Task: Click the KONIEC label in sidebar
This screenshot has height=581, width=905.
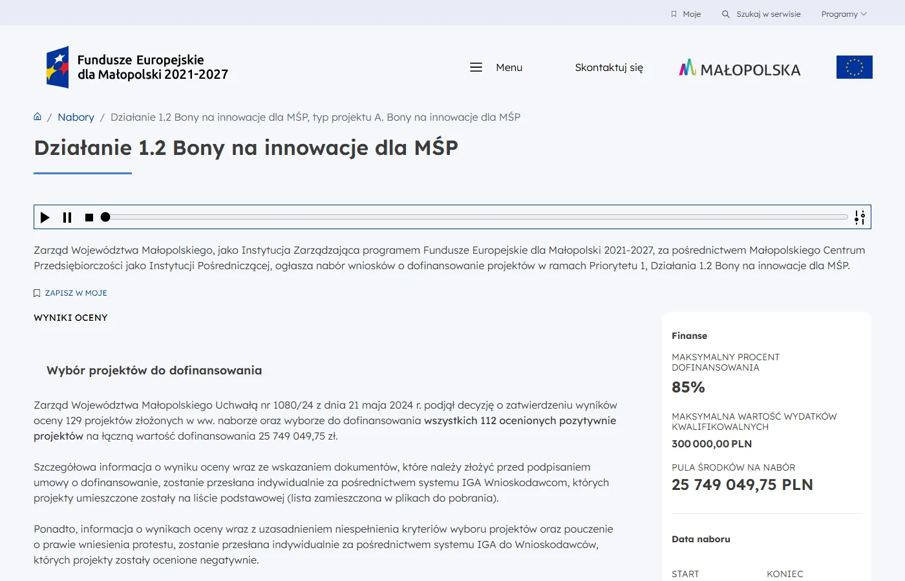Action: [785, 574]
